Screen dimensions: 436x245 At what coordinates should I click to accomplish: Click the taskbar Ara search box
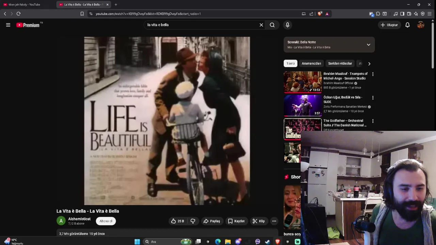(x=168, y=242)
